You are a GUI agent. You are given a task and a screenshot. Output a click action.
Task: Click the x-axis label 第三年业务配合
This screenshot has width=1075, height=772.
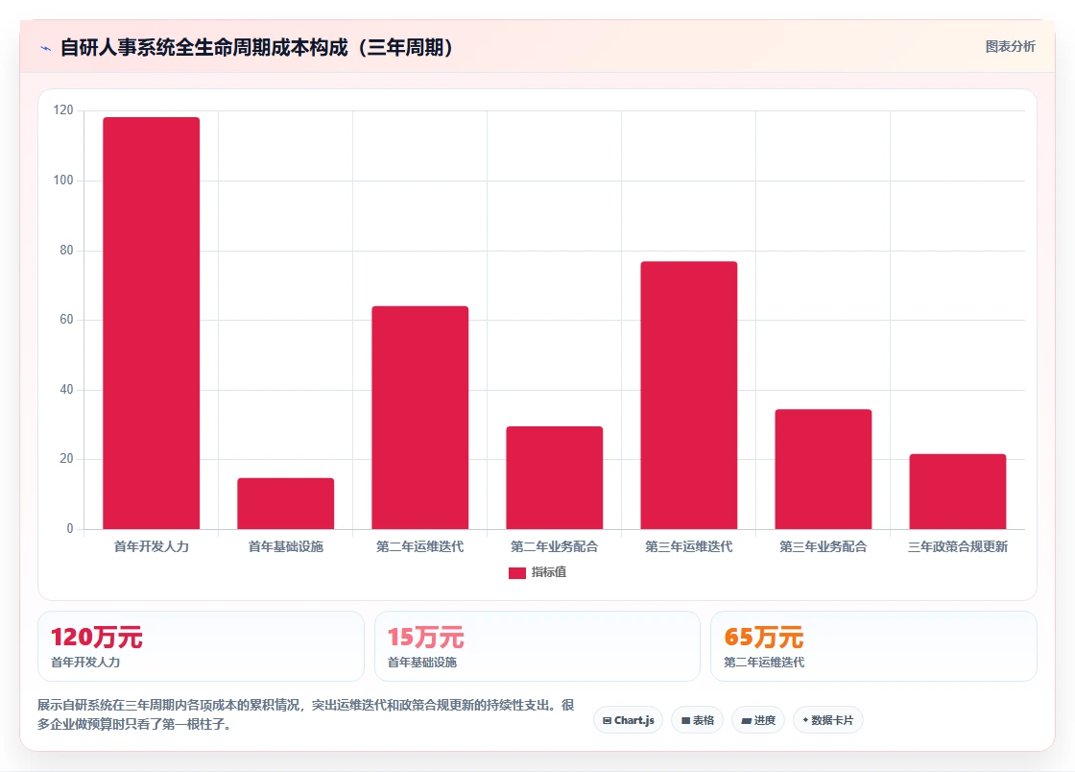point(824,546)
